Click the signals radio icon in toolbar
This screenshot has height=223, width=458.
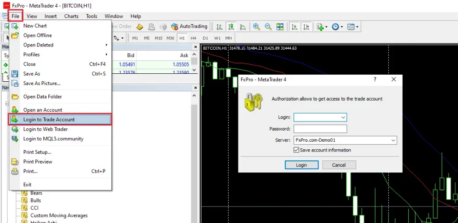point(163,26)
